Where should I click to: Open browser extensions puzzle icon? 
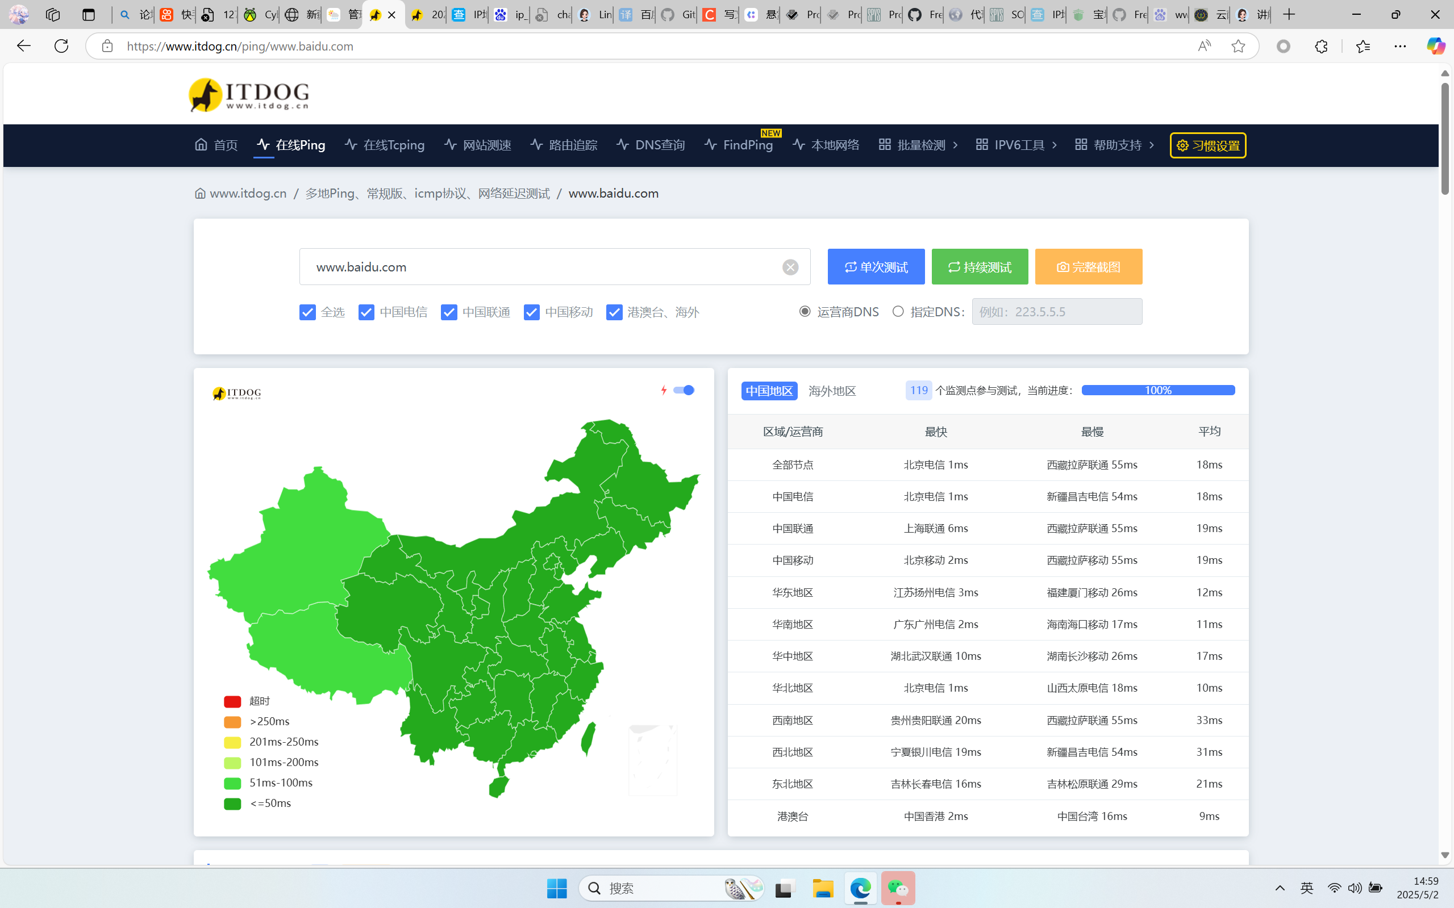[1320, 46]
